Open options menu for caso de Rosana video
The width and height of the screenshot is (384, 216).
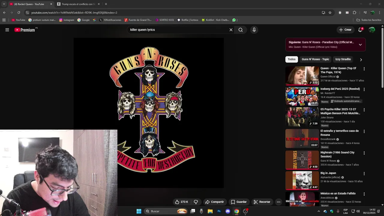pyautogui.click(x=364, y=131)
